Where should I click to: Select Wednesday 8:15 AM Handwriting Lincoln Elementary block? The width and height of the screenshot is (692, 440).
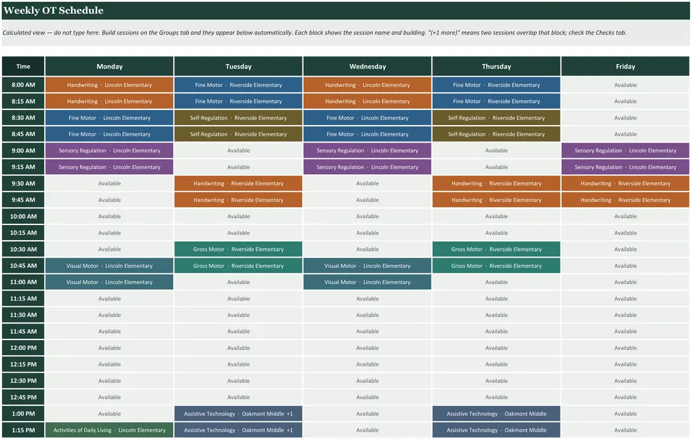tap(367, 101)
